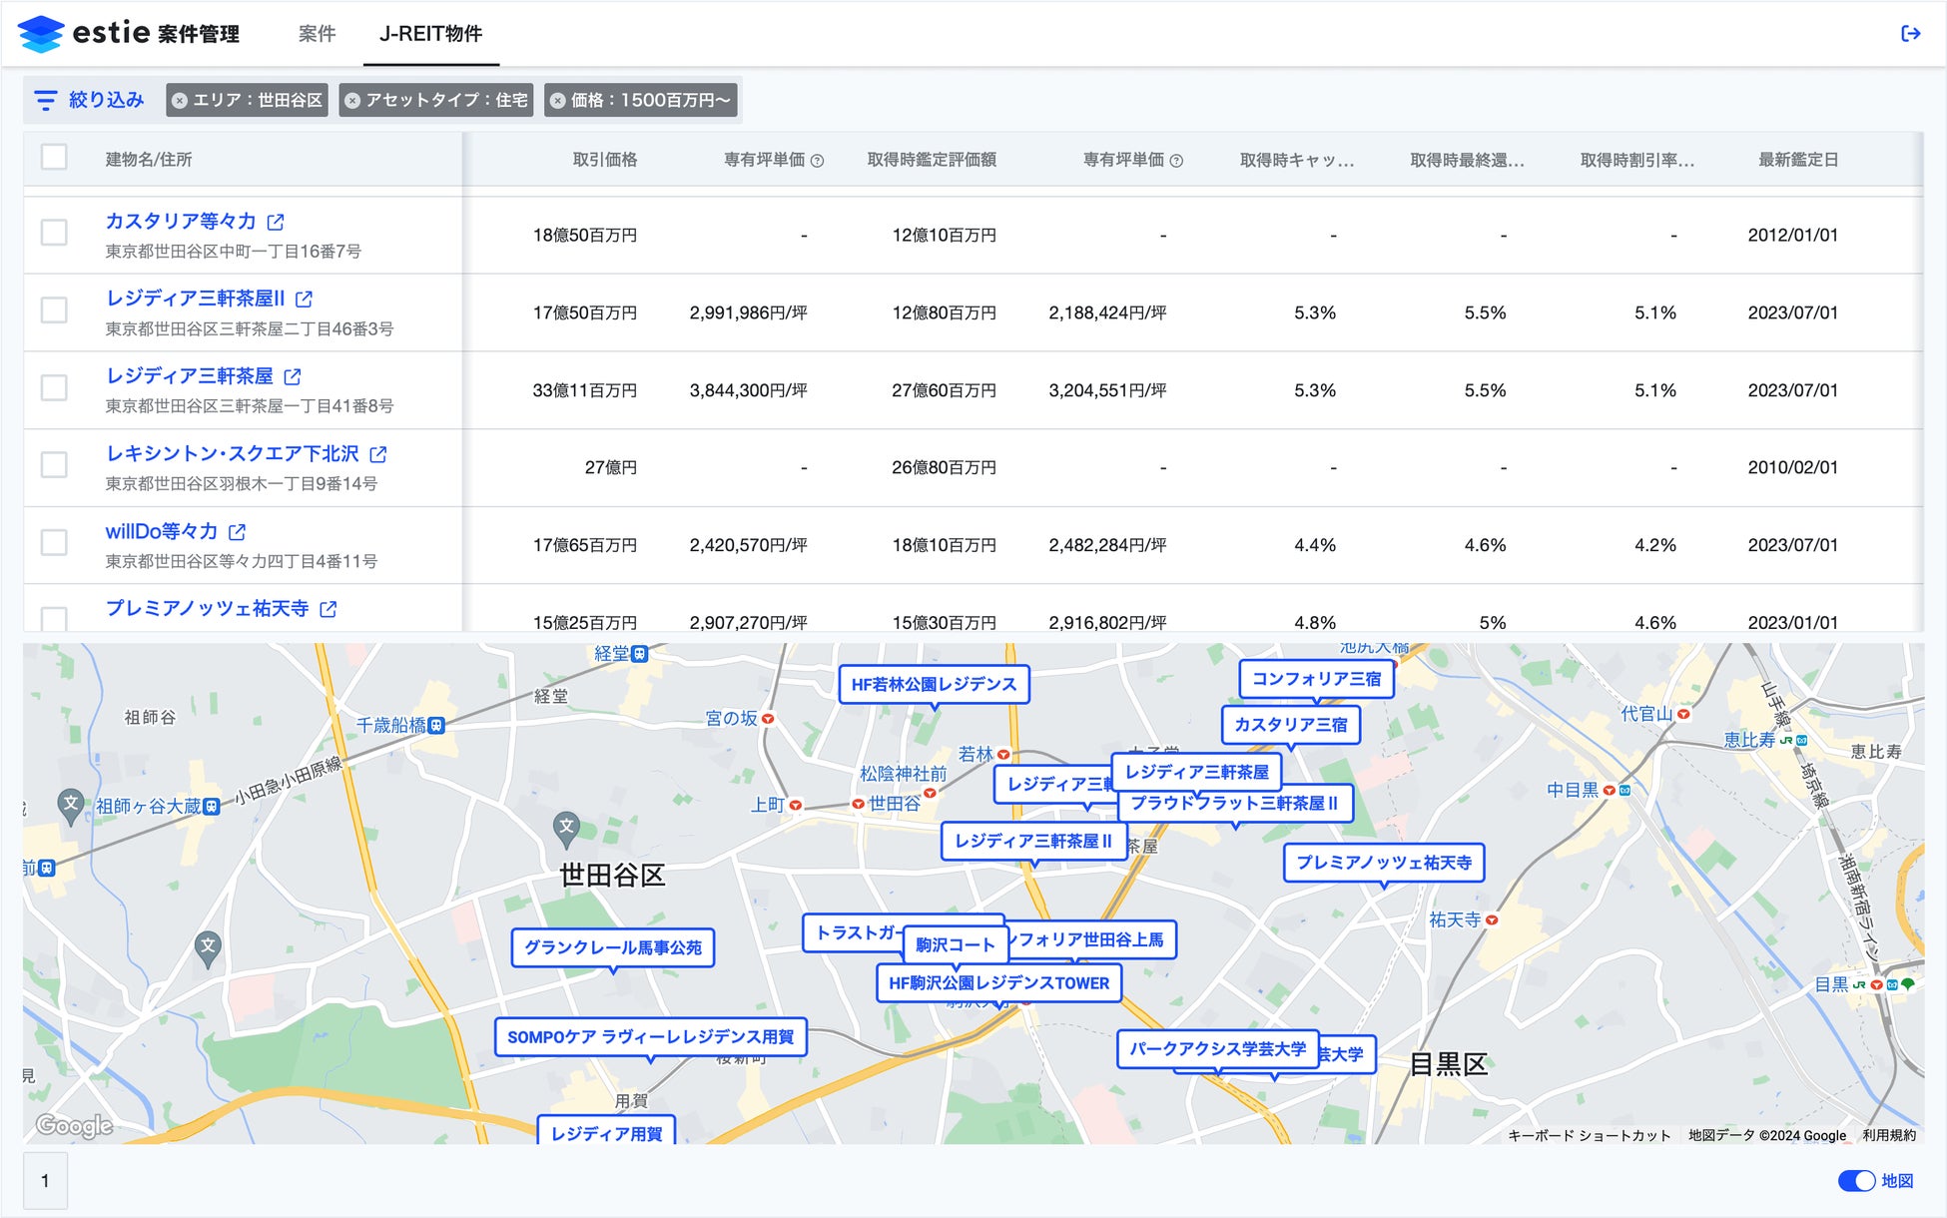1947x1218 pixels.
Task: Open external link icon for レキシントン・スクエア下北沢
Action: (378, 454)
